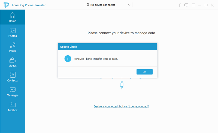Click the FoneDog Phone Transfer title text

pos(29,5)
